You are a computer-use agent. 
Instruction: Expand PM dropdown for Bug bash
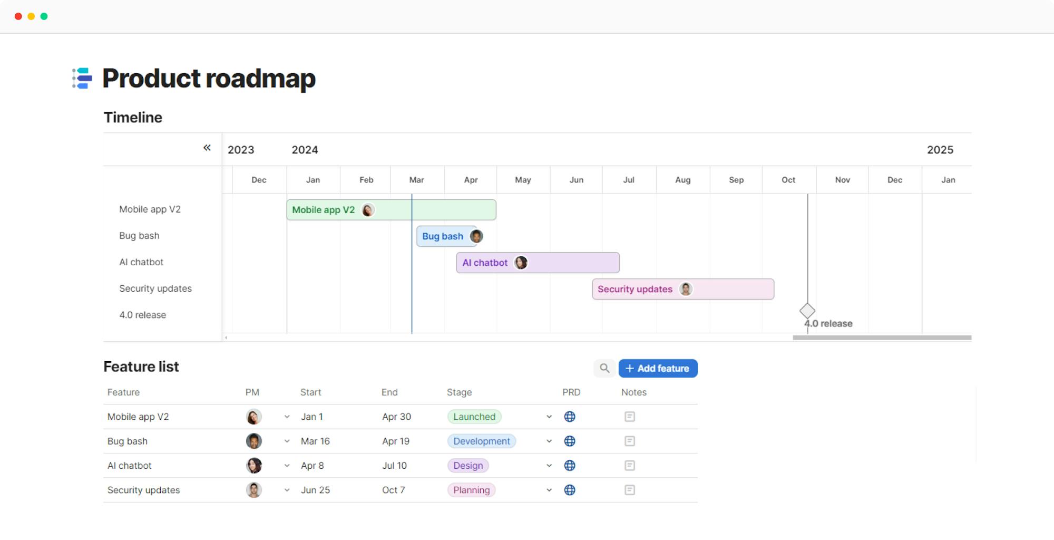[287, 441]
